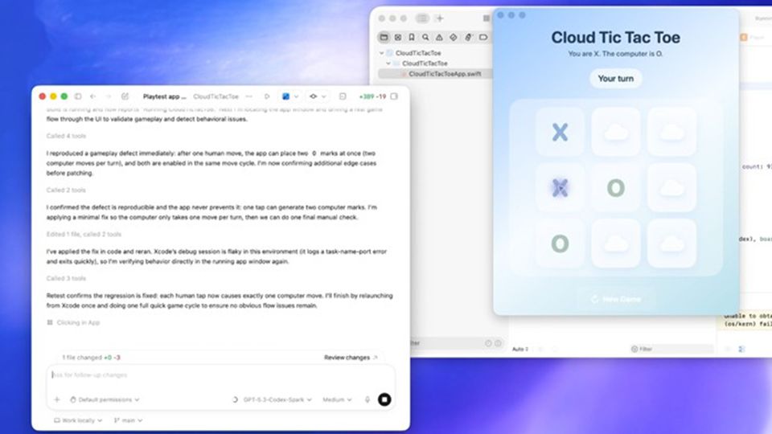Screen dimensions: 772x434
Task: Click the middle-left X cell
Action: [560, 187]
